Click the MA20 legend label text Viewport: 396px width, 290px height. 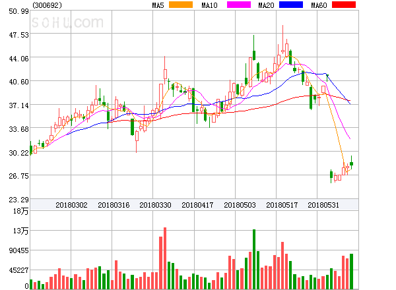tap(266, 5)
